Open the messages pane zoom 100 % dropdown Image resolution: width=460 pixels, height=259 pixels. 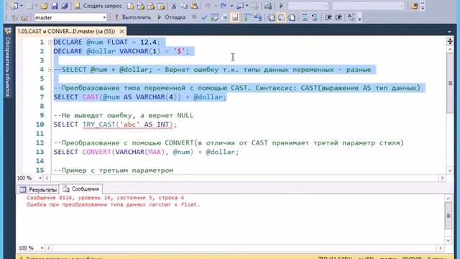42,248
